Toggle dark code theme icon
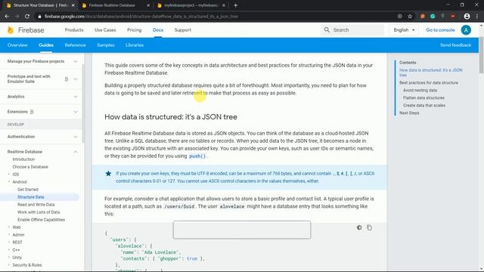This screenshot has width=484, height=272. (x=359, y=227)
